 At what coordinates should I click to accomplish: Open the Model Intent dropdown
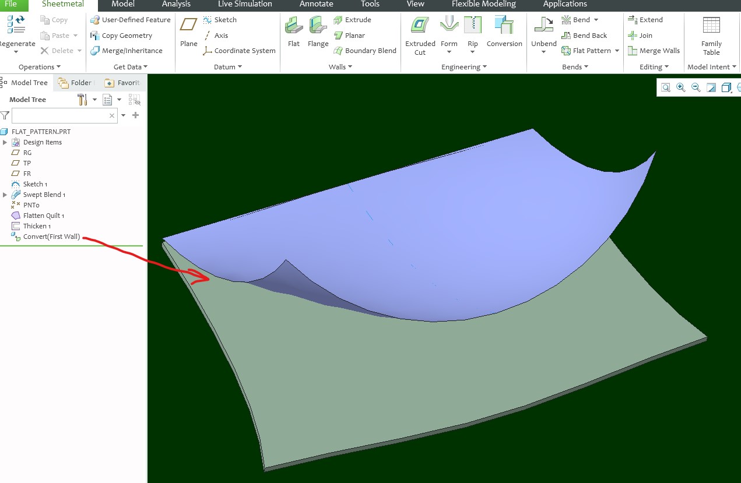pos(733,66)
